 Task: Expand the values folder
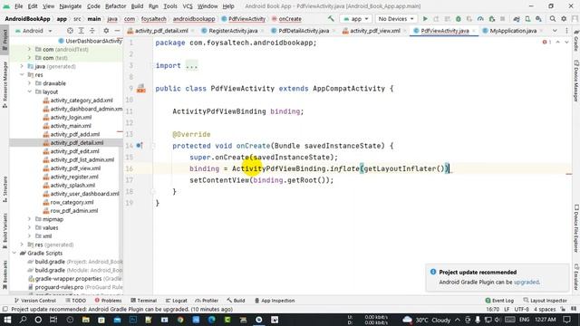29,227
